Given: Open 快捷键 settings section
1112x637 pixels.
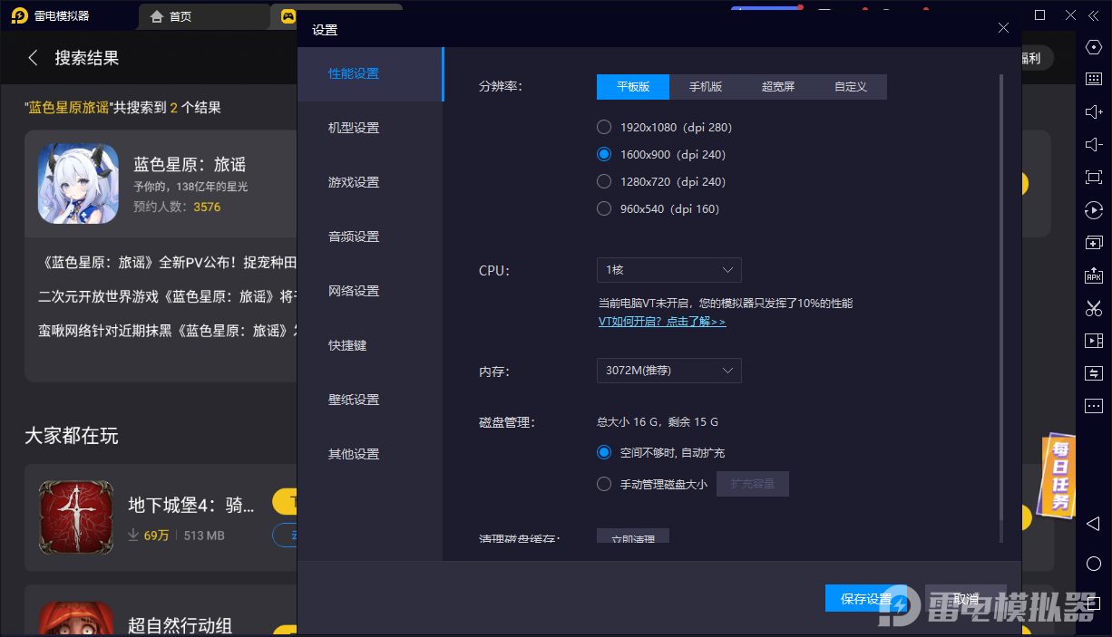Looking at the screenshot, I should (370, 345).
